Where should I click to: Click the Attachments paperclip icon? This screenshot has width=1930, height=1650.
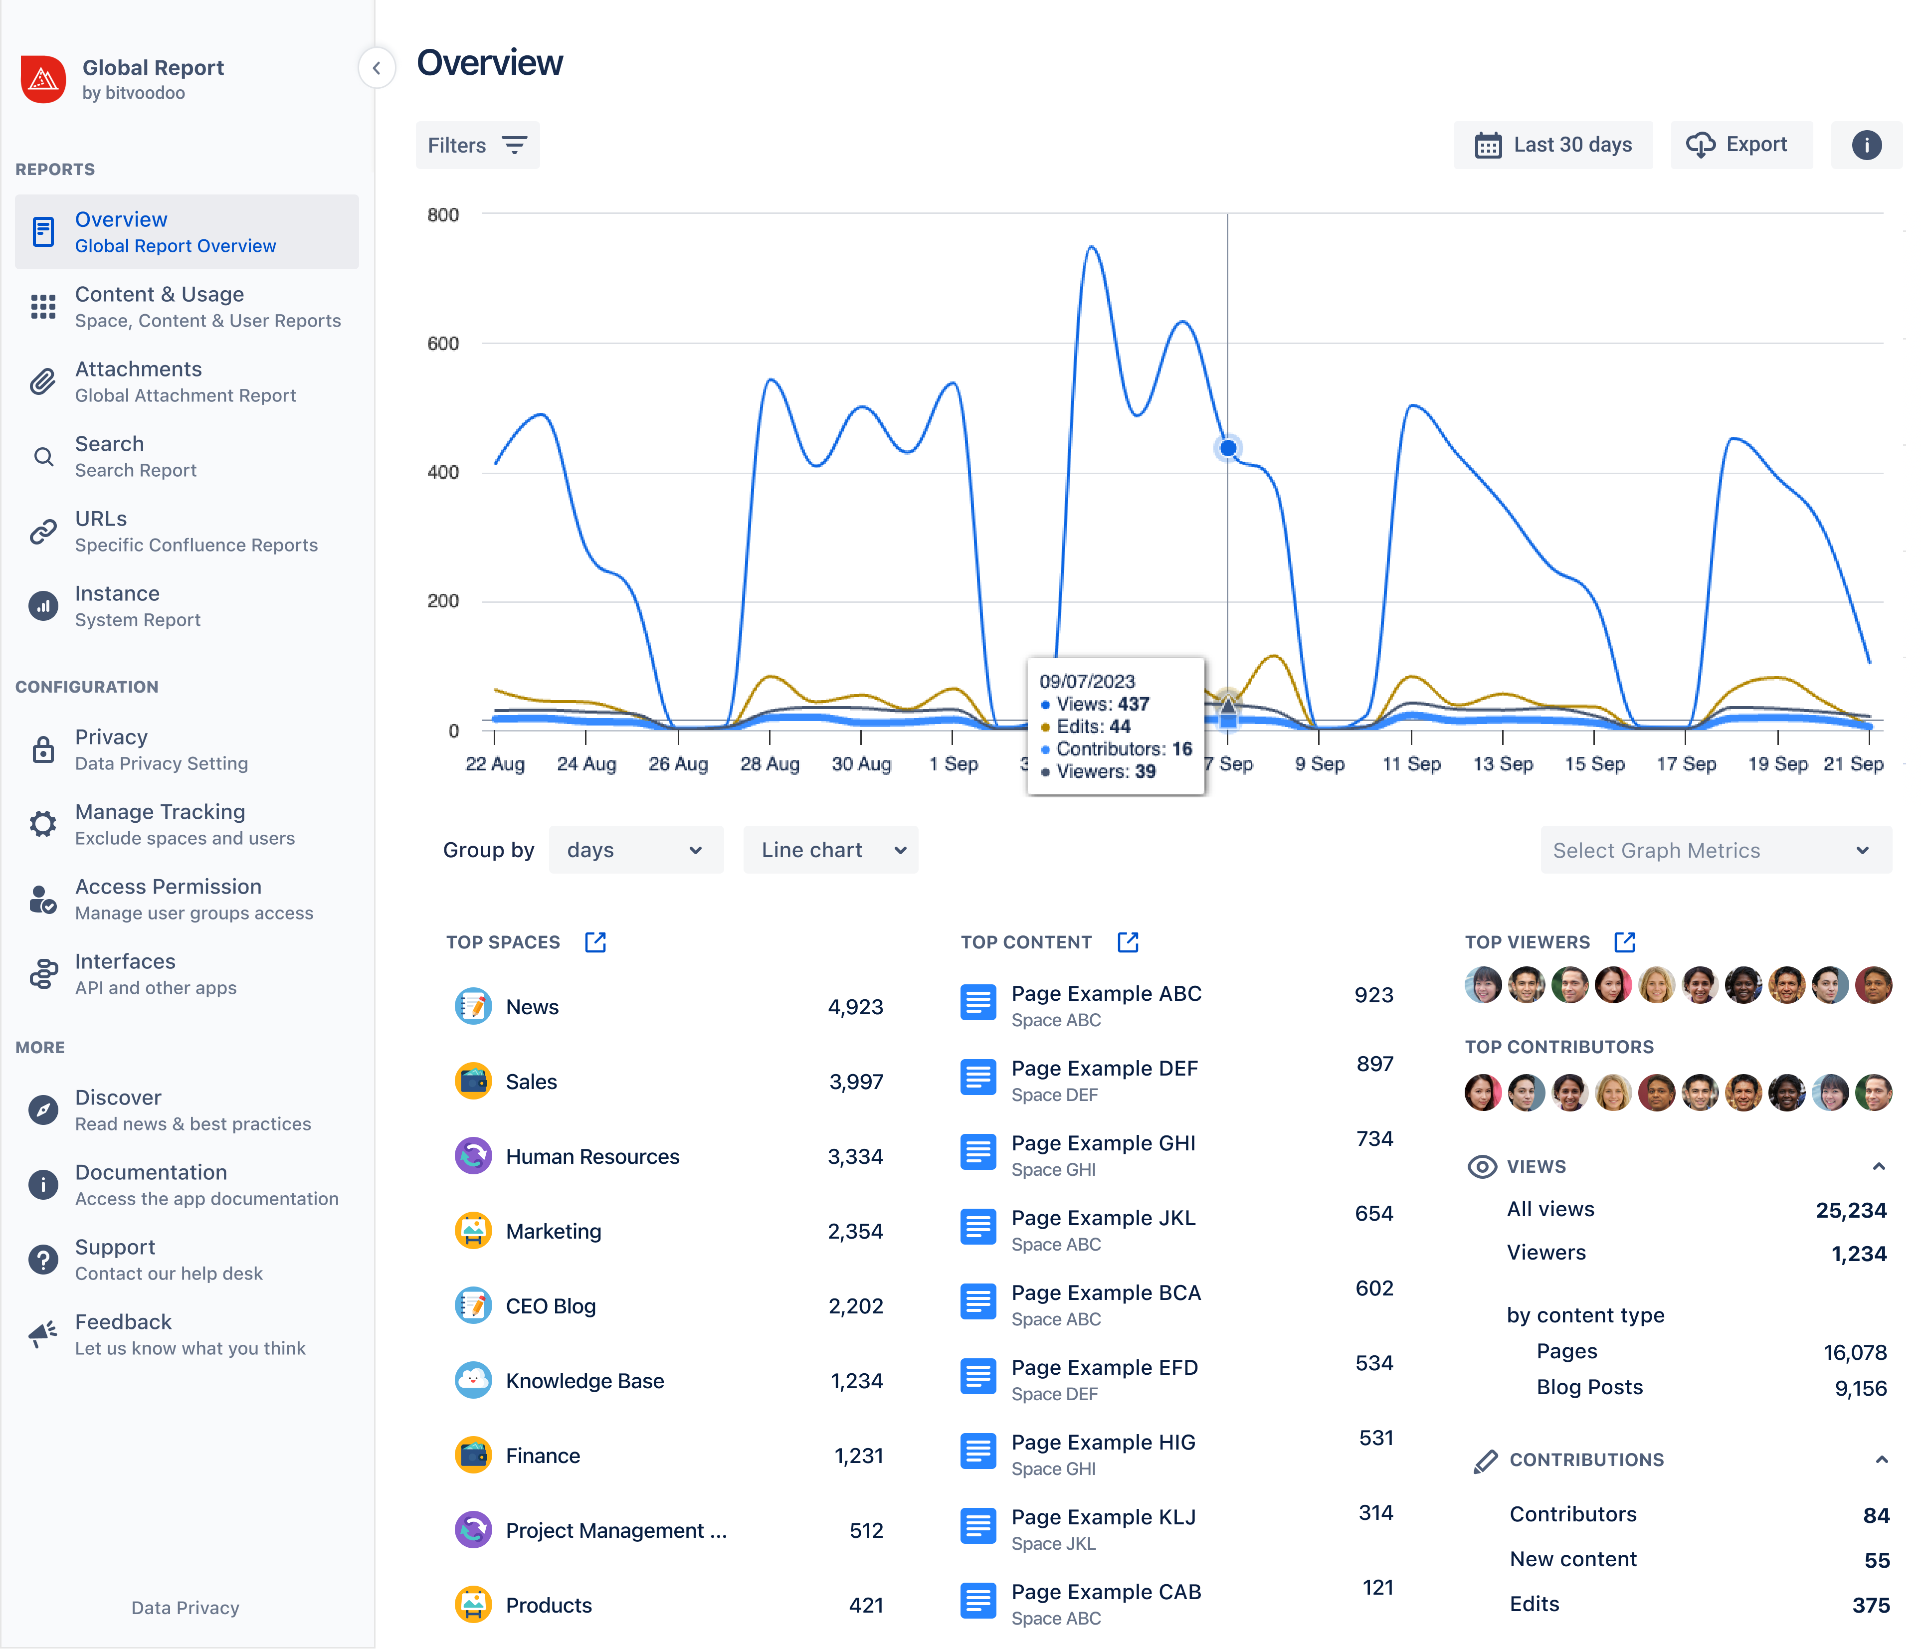43,382
